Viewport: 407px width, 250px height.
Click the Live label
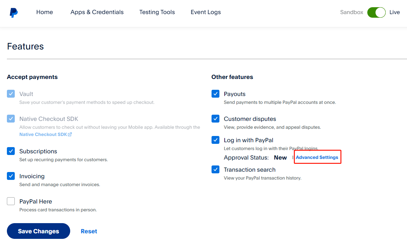(x=395, y=12)
